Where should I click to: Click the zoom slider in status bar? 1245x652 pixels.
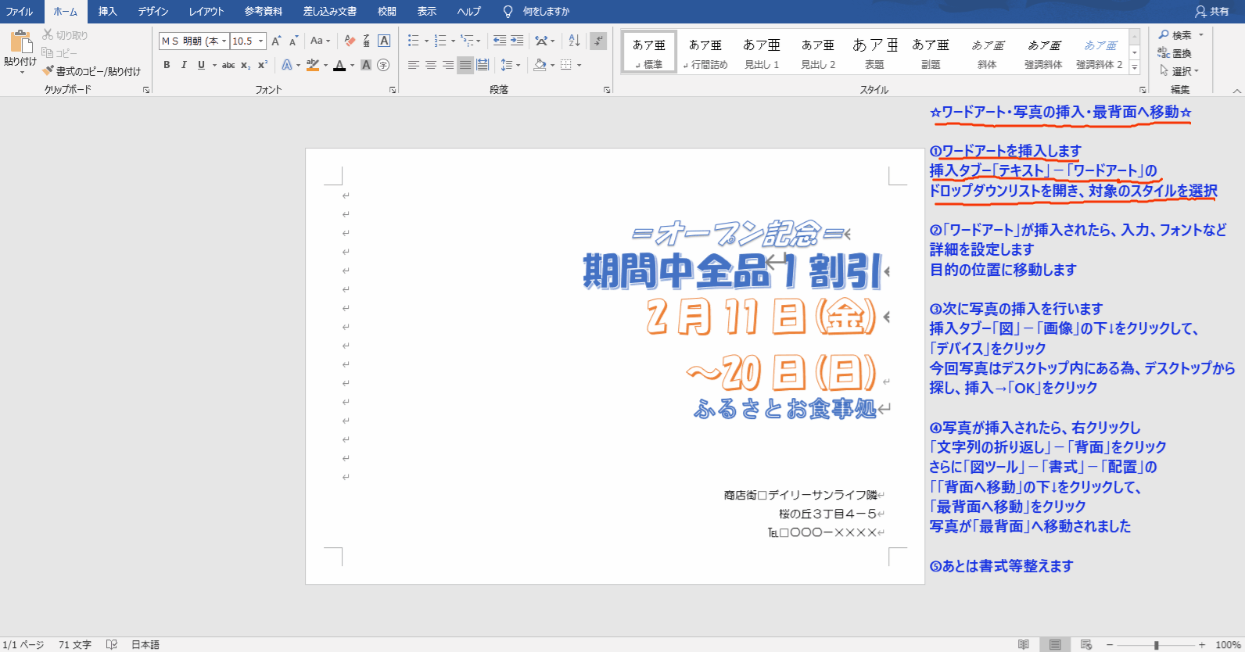click(x=1156, y=645)
